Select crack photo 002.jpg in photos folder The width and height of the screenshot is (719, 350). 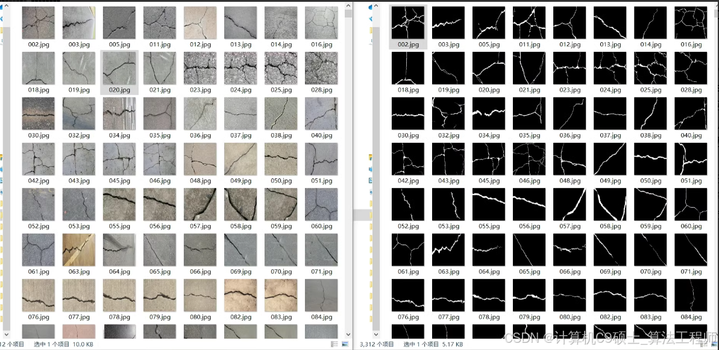pos(38,23)
